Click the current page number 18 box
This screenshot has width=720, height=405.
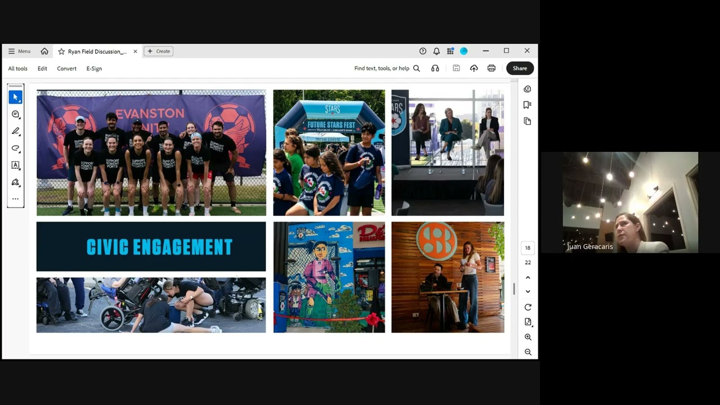click(528, 247)
